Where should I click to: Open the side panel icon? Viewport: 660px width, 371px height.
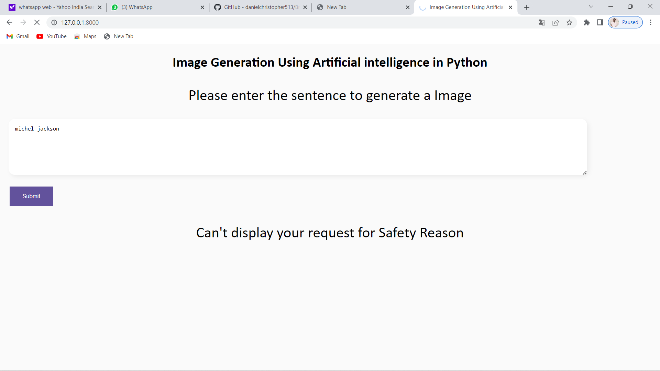click(600, 22)
